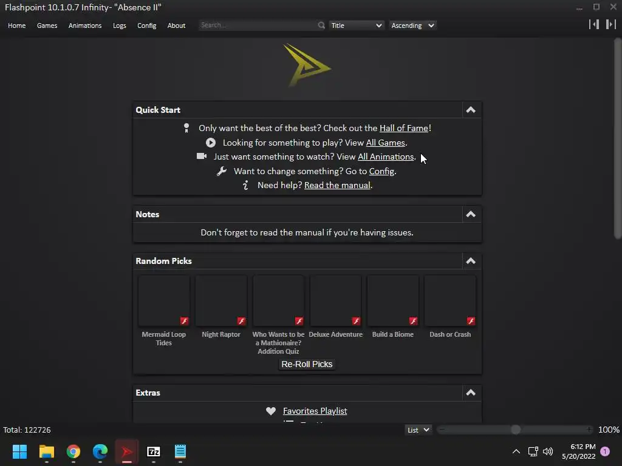
Task: Click the plus end of zoom slider
Action: (589, 430)
